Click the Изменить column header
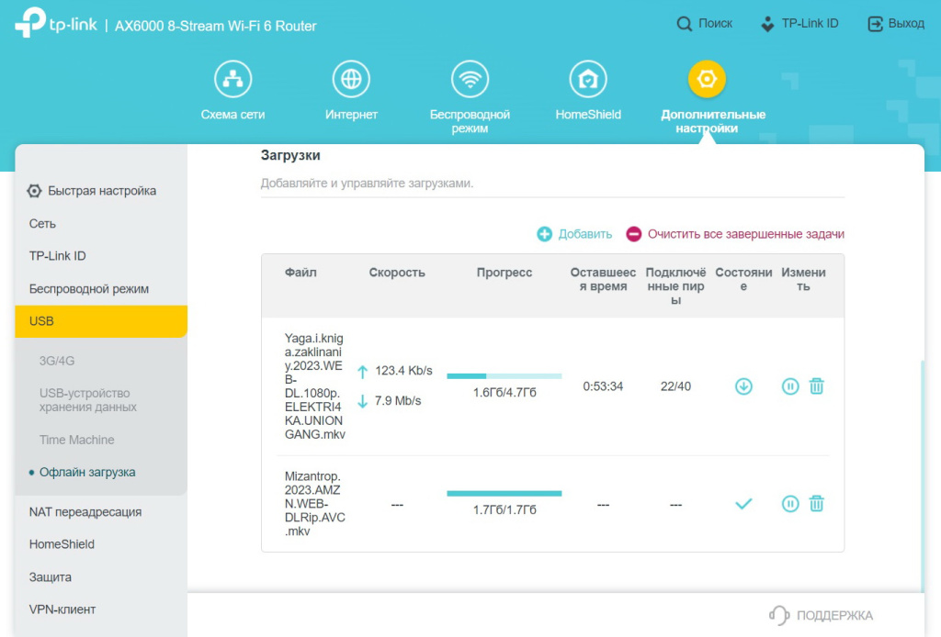The height and width of the screenshot is (637, 941). 803,279
